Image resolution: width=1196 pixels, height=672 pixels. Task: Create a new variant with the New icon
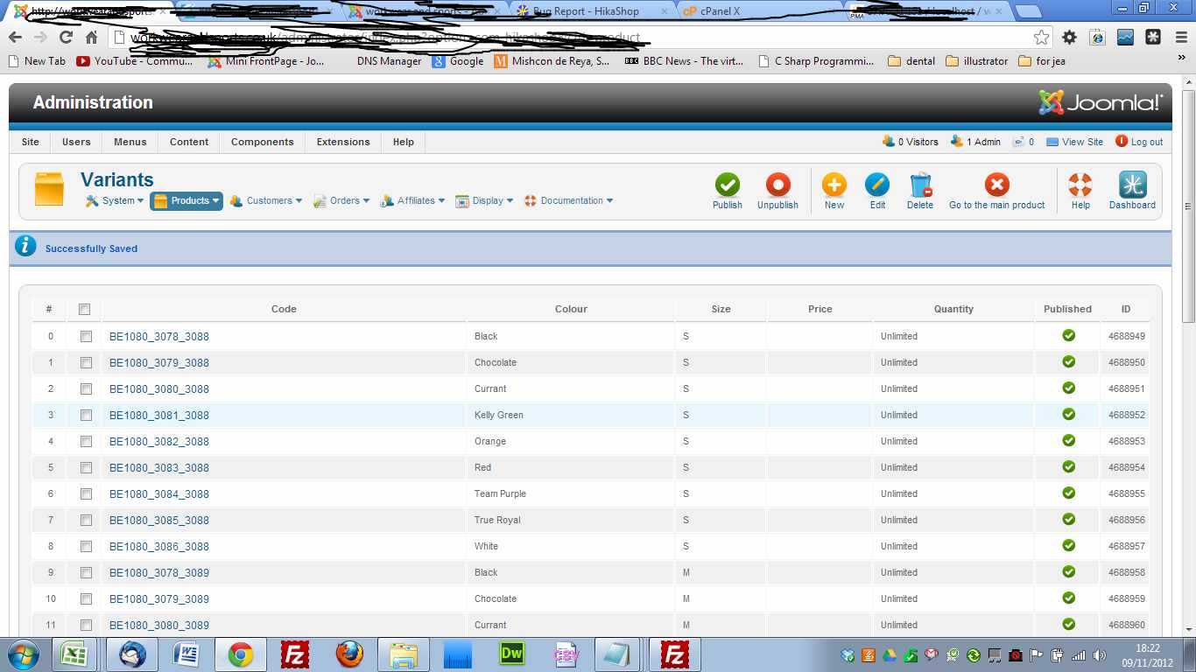point(834,185)
